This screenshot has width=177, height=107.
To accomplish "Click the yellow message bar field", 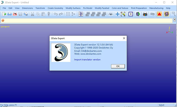I will pyautogui.click(x=86, y=20).
